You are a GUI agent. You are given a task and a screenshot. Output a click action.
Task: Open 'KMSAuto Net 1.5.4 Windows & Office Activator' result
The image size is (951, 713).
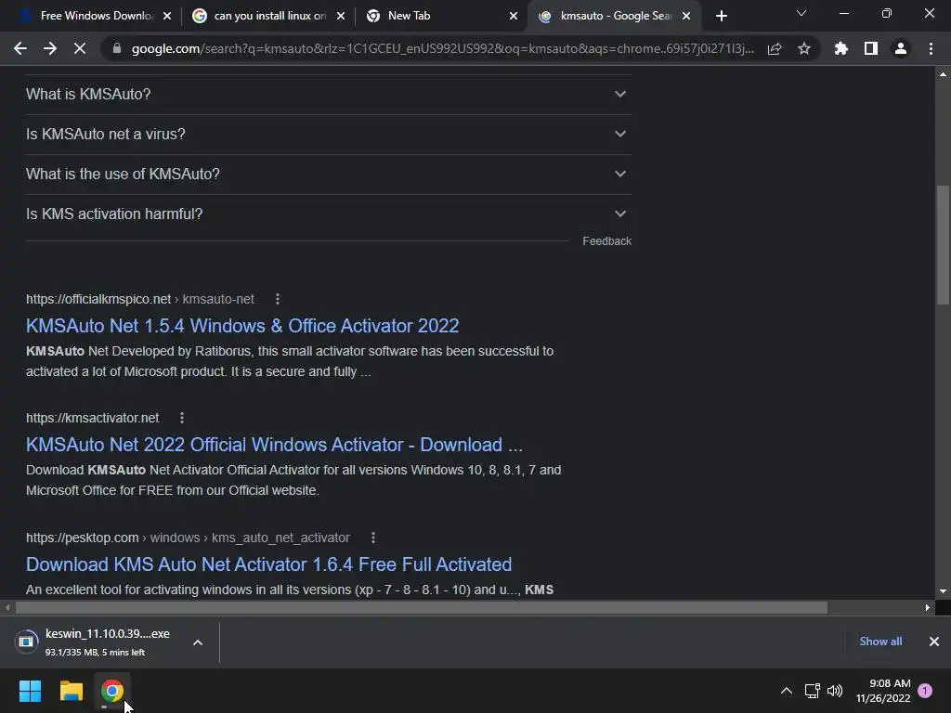242,326
